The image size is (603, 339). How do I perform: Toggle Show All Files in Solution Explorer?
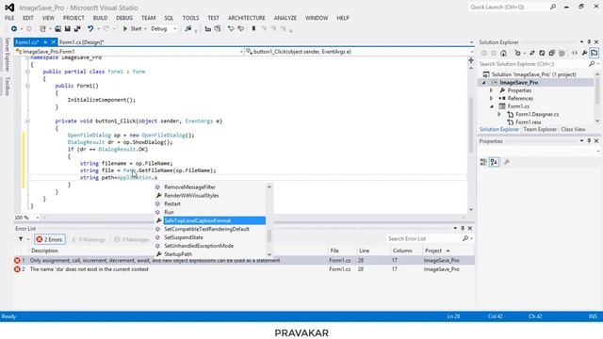[x=562, y=54]
